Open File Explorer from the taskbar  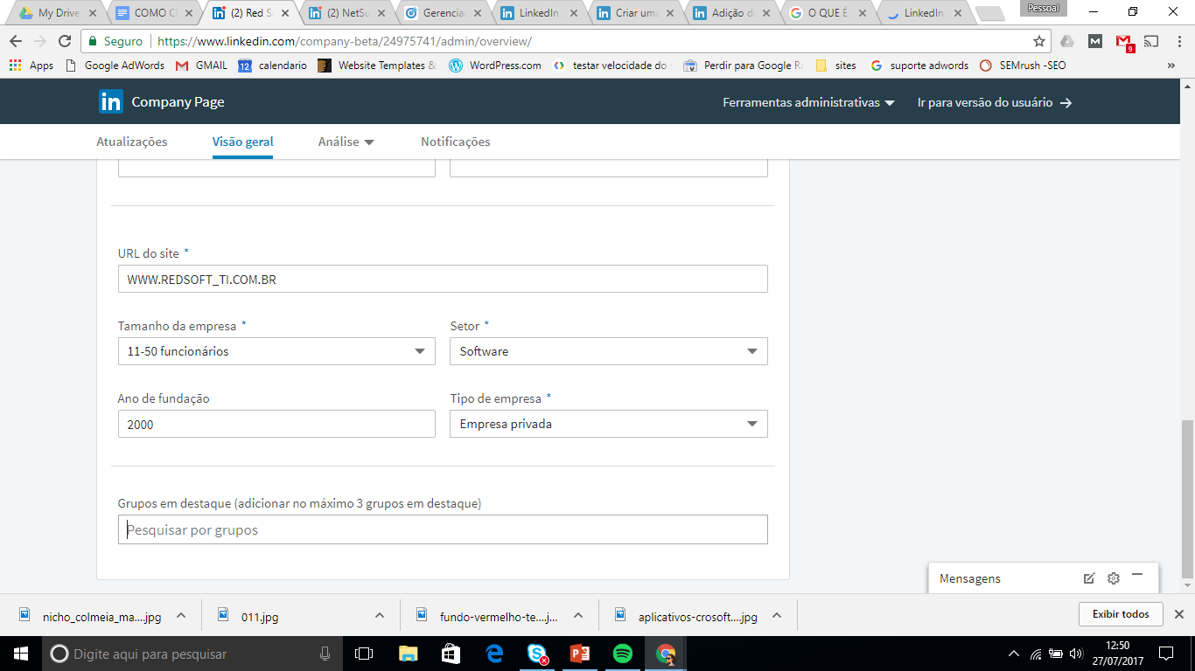pos(408,654)
